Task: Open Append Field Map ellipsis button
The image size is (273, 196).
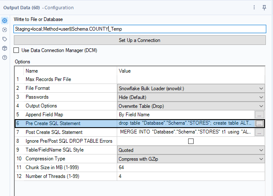Action: [x=260, y=115]
